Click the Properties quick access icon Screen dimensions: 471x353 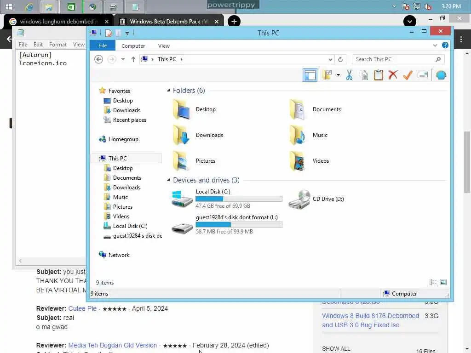click(109, 33)
